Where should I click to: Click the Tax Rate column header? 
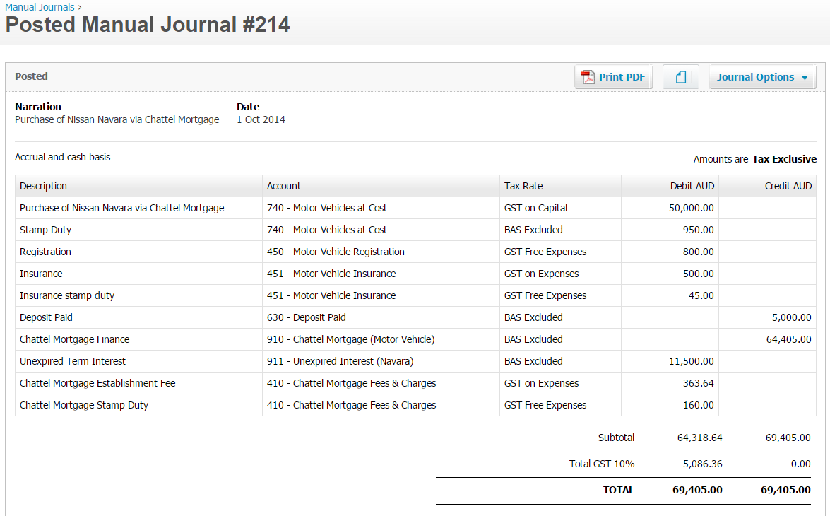[x=523, y=186]
